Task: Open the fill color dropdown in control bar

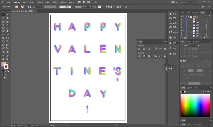Action: [19, 7]
